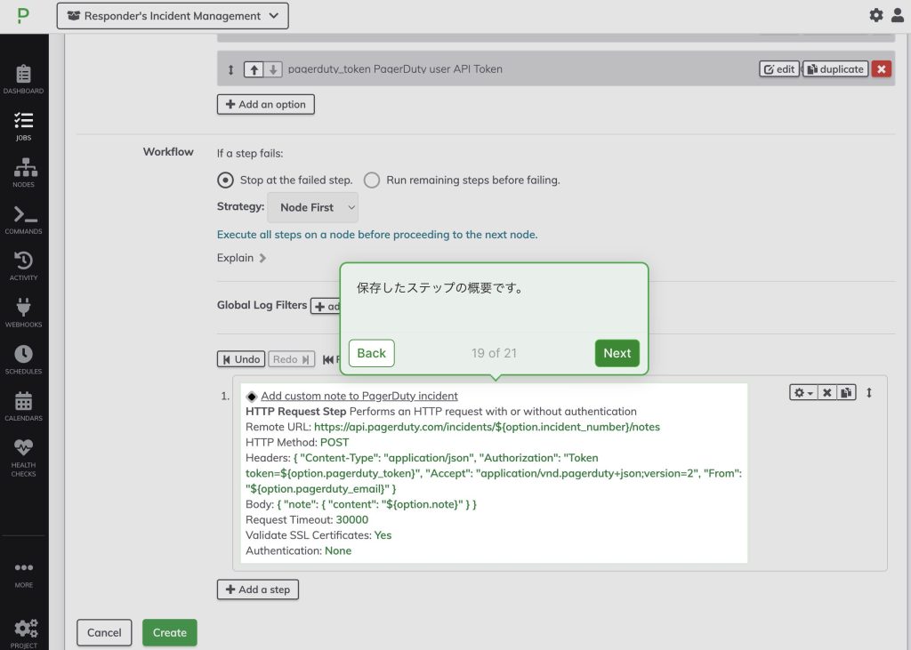Viewport: 911px width, 650px height.
Task: Expand the Explain section
Action: click(241, 258)
